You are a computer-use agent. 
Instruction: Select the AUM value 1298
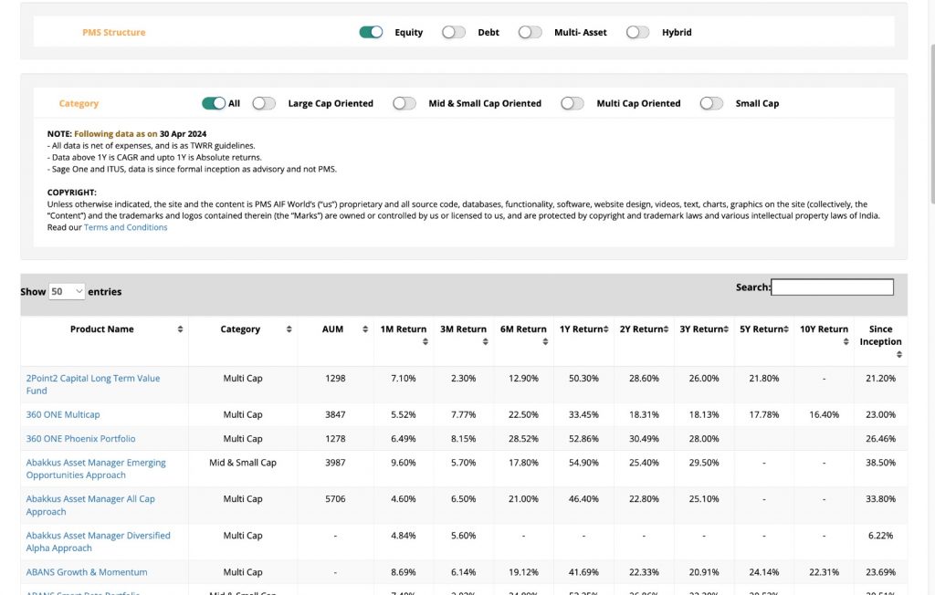(335, 378)
